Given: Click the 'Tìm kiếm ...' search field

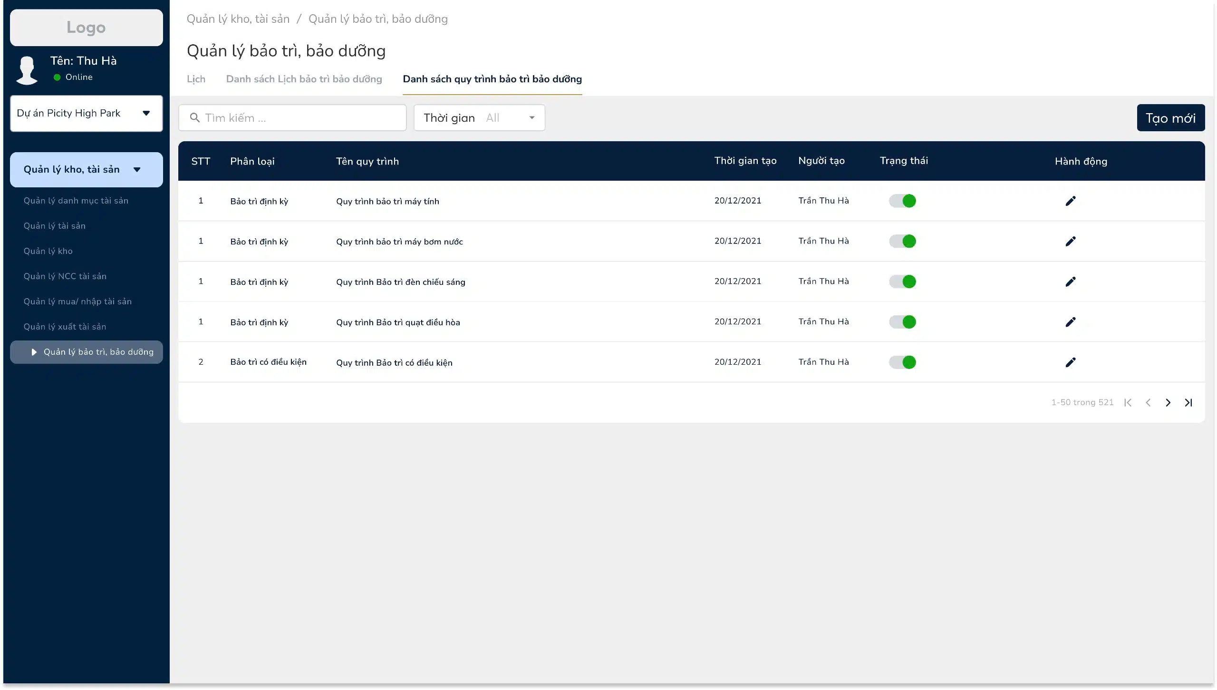Looking at the screenshot, I should click(x=292, y=118).
